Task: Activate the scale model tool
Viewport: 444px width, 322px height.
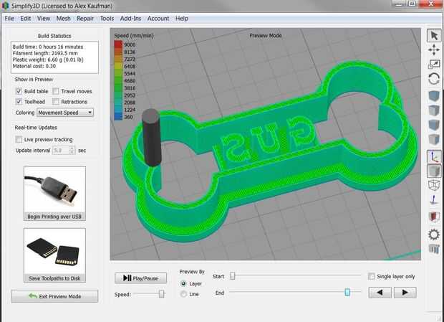Action: pos(434,64)
